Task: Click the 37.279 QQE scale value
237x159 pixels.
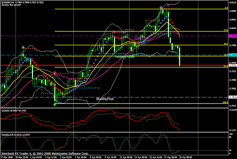Action: point(232,130)
